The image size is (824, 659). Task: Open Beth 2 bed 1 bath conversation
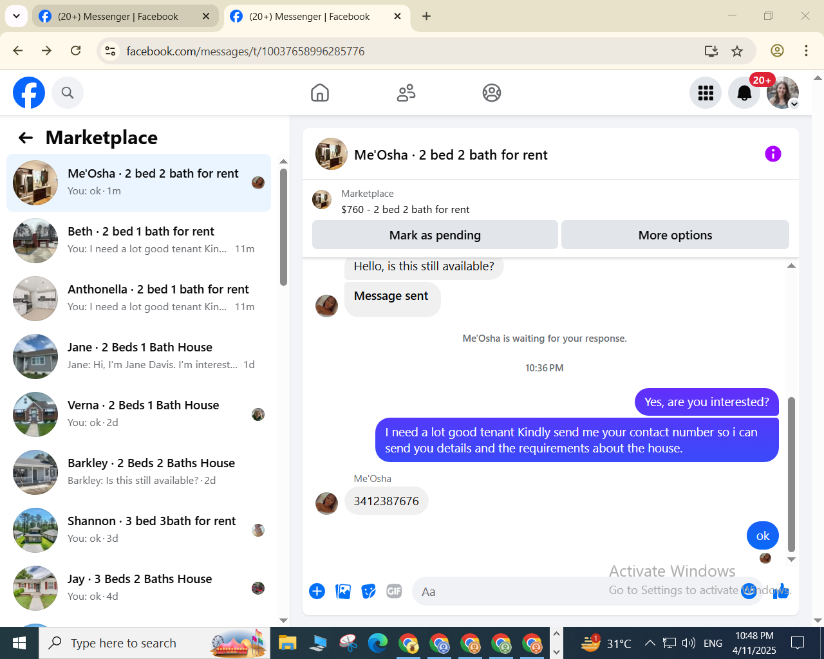[138, 241]
